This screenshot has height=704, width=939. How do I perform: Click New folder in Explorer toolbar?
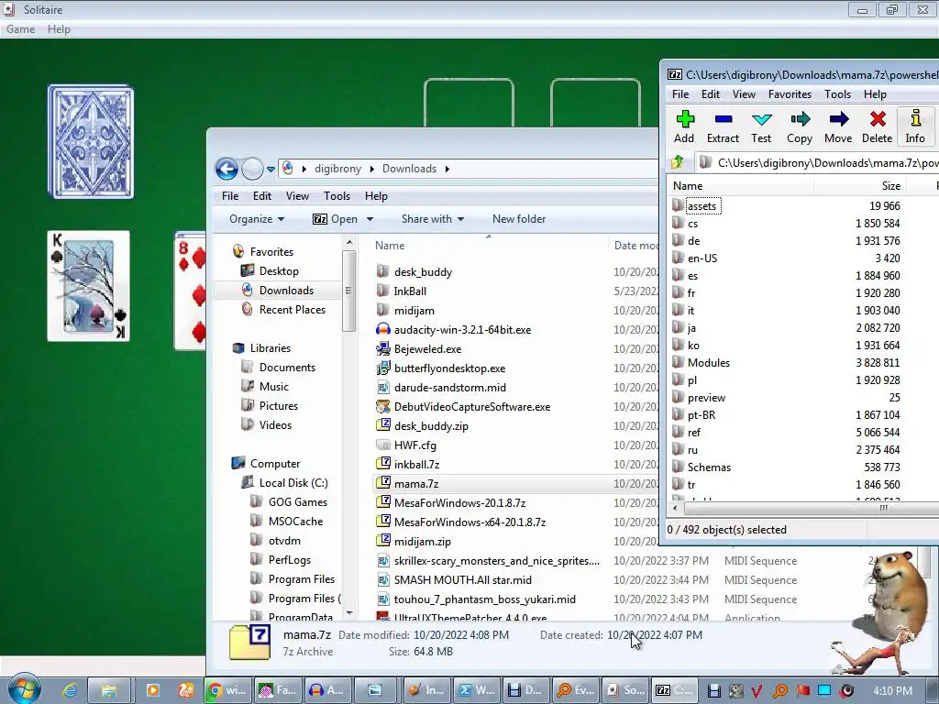(519, 219)
